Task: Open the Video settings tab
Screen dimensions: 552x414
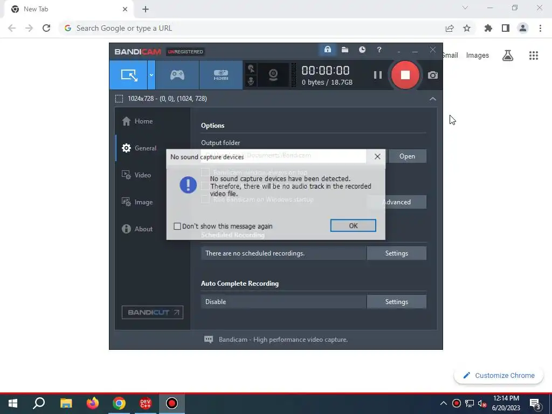Action: pyautogui.click(x=136, y=175)
